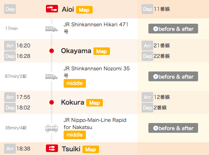Open the Map for Aioi station
This screenshot has height=155, width=209.
[x=84, y=10]
